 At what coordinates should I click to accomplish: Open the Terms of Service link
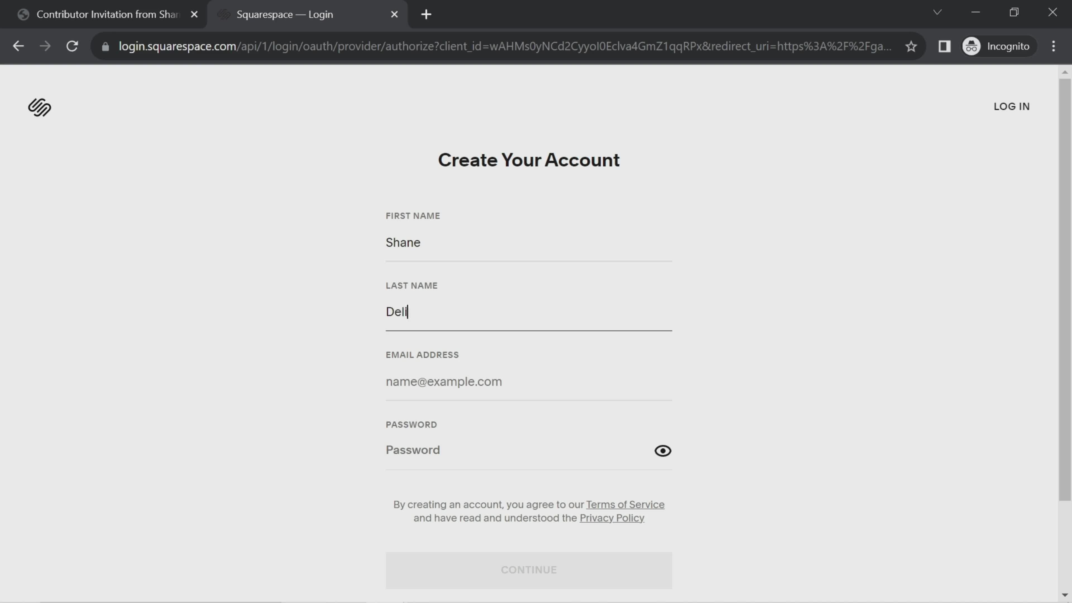tap(625, 505)
